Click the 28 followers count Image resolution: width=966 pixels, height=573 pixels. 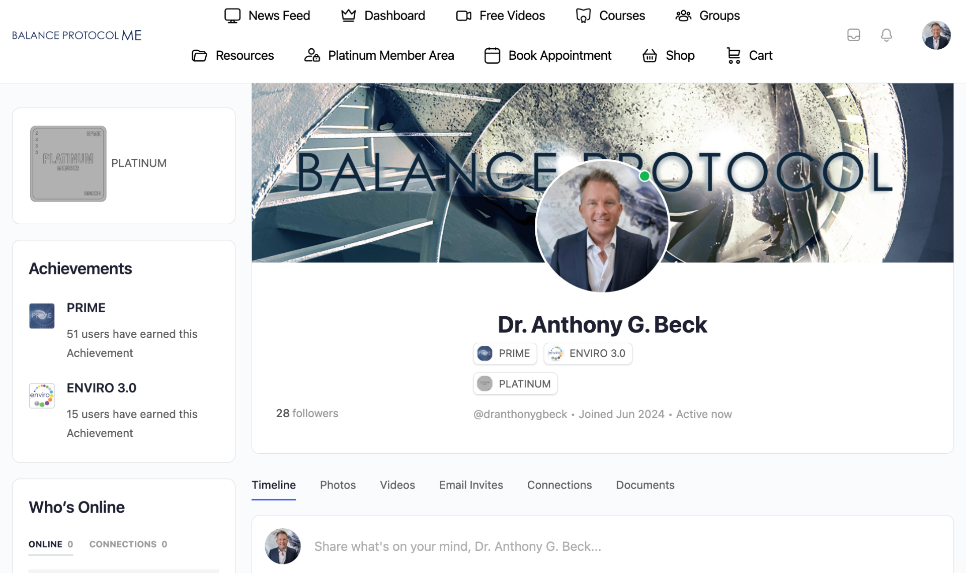click(307, 413)
